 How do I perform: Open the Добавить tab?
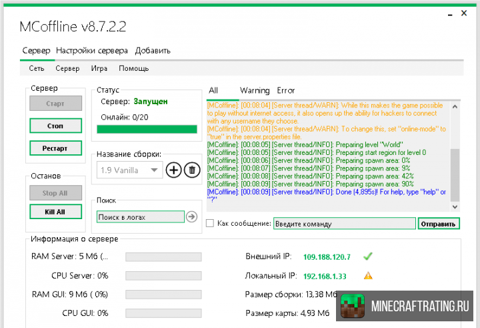tap(153, 50)
